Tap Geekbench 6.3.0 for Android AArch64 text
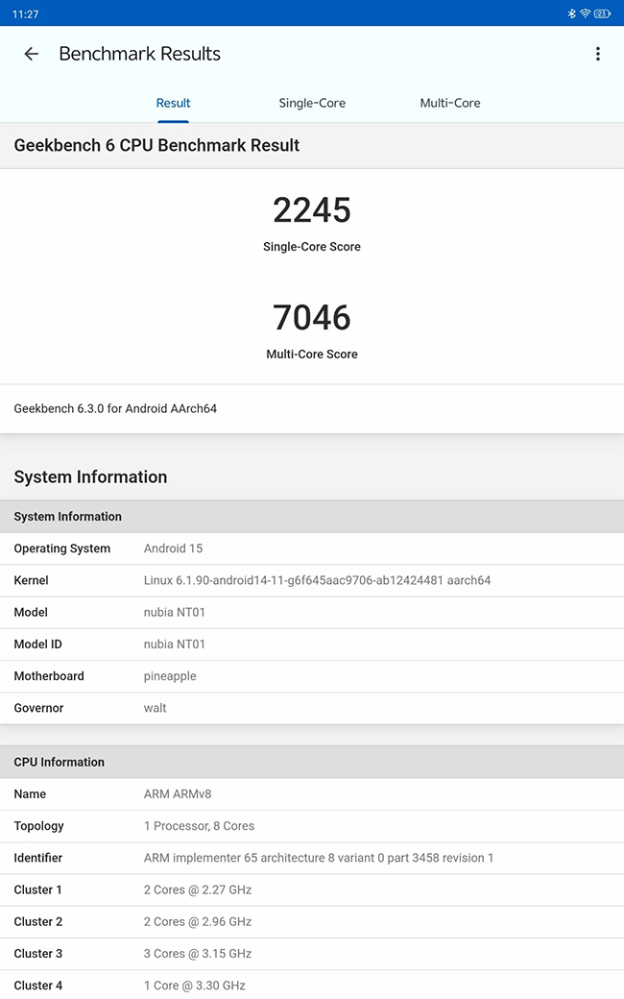This screenshot has width=624, height=999. coord(115,408)
